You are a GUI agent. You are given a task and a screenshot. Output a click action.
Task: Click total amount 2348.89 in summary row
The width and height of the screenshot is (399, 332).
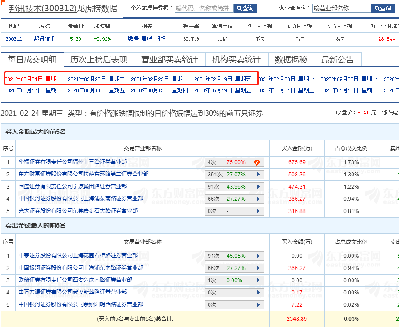point(297,319)
